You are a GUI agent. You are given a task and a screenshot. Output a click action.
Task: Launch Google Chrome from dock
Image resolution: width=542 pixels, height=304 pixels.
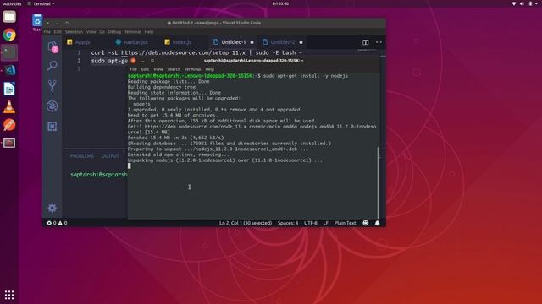[9, 35]
